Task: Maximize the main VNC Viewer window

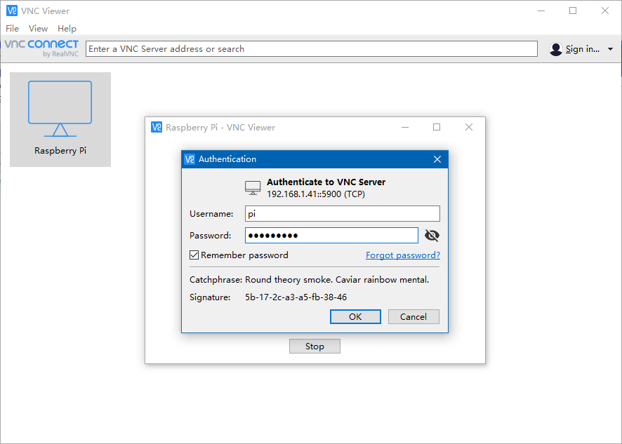Action: coord(573,11)
